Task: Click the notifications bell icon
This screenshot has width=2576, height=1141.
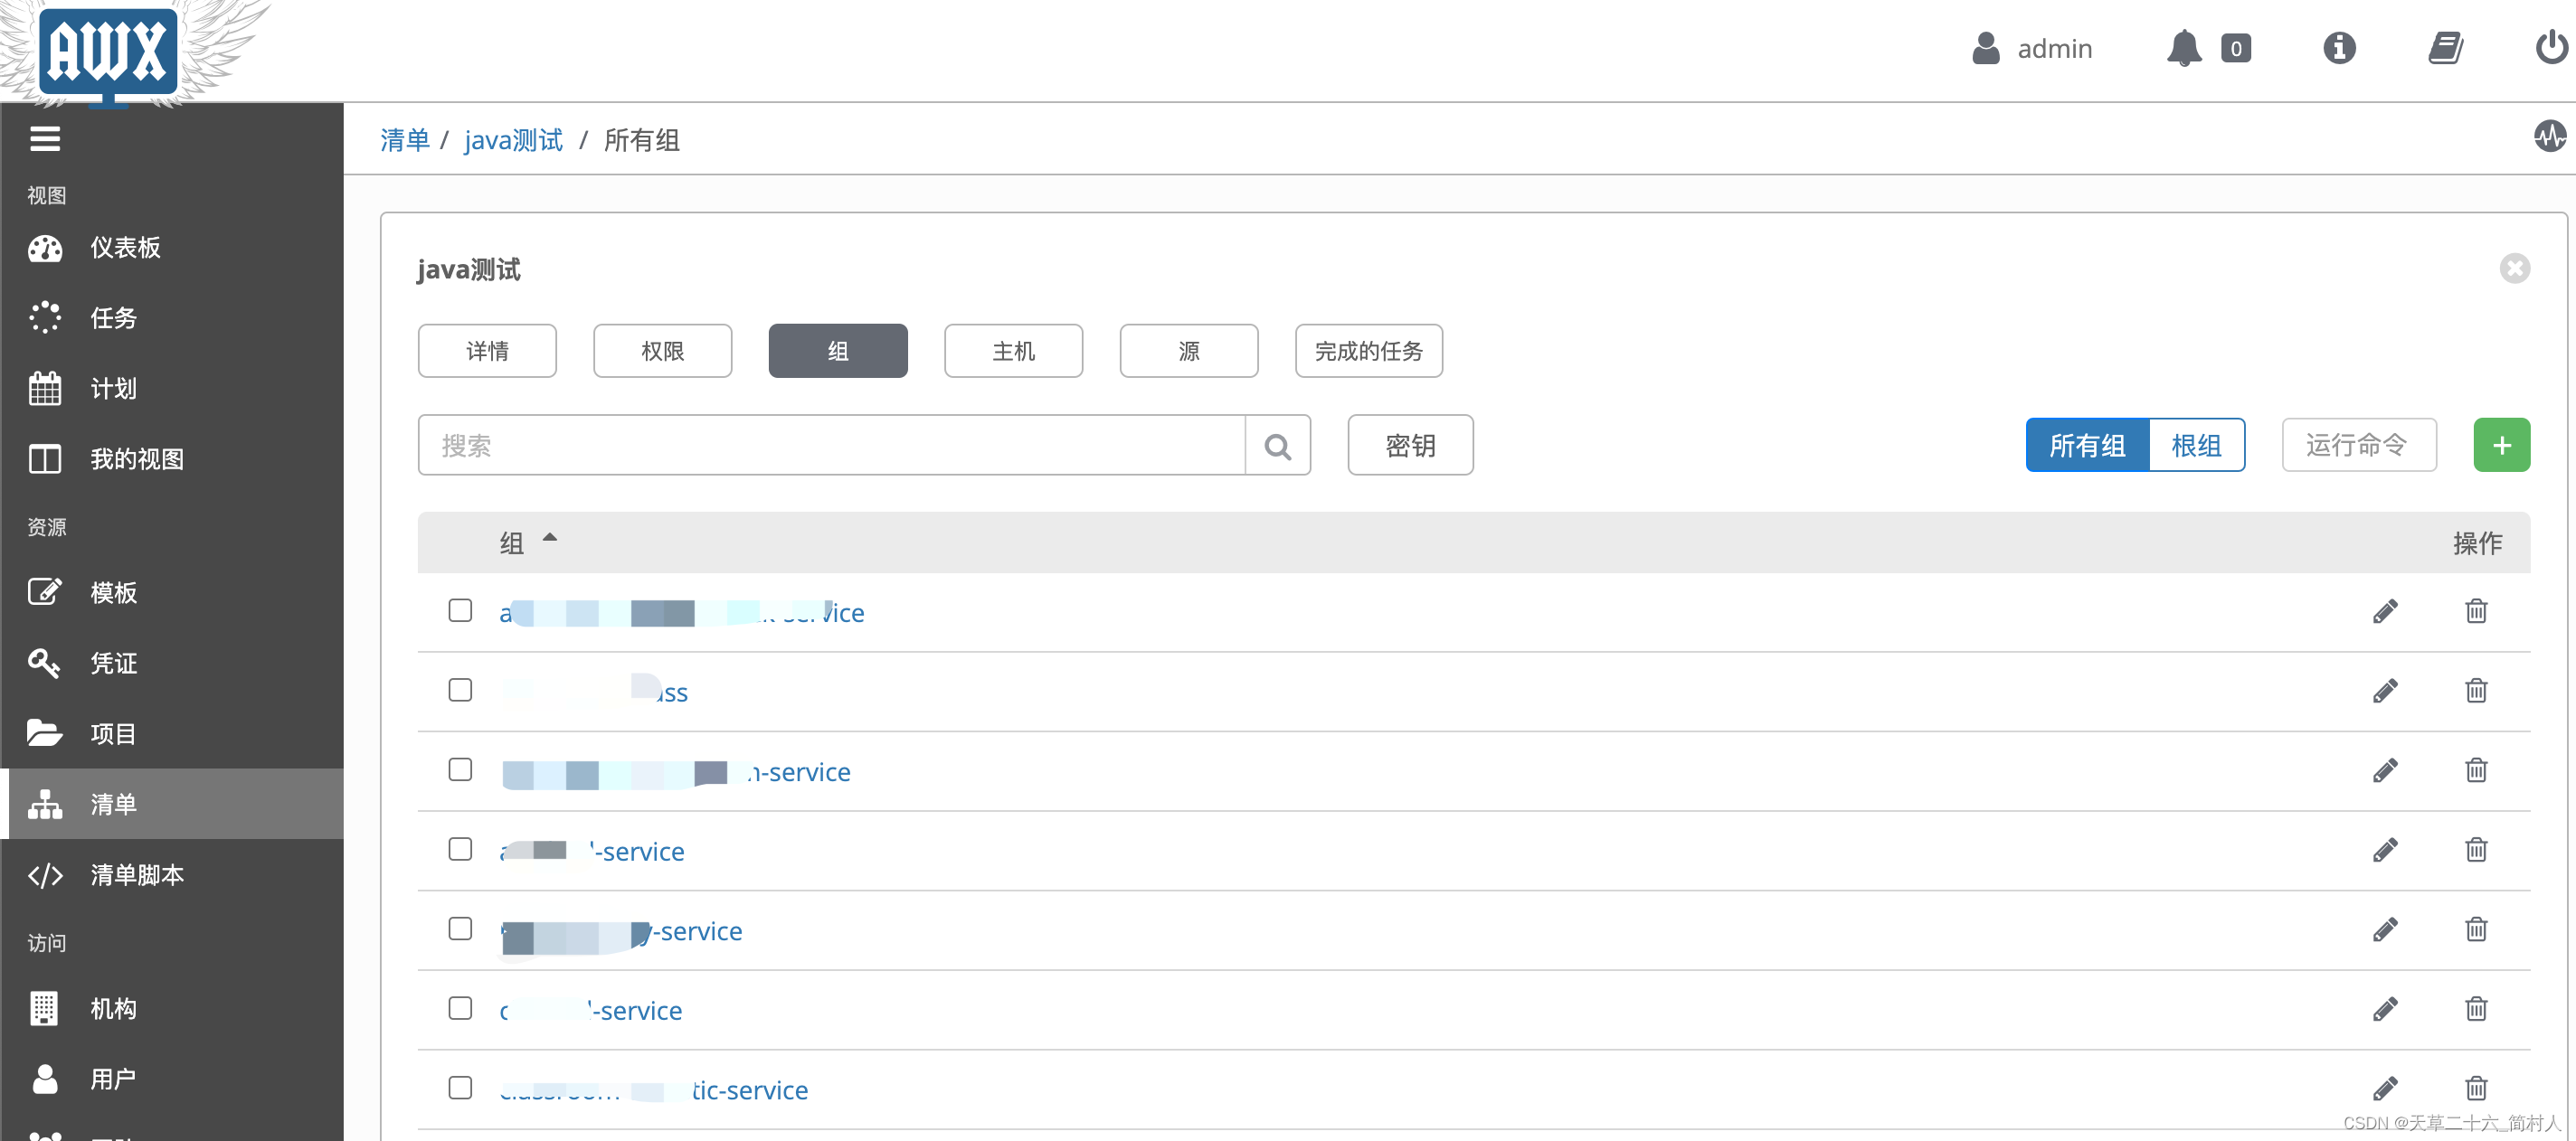Action: (x=2183, y=48)
